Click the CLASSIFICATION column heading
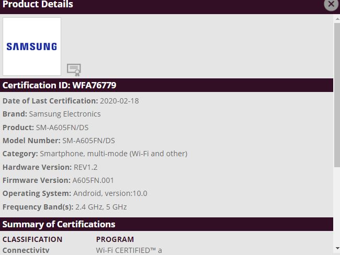 (32, 239)
